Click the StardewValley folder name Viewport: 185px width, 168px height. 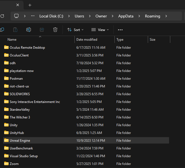point(20,110)
